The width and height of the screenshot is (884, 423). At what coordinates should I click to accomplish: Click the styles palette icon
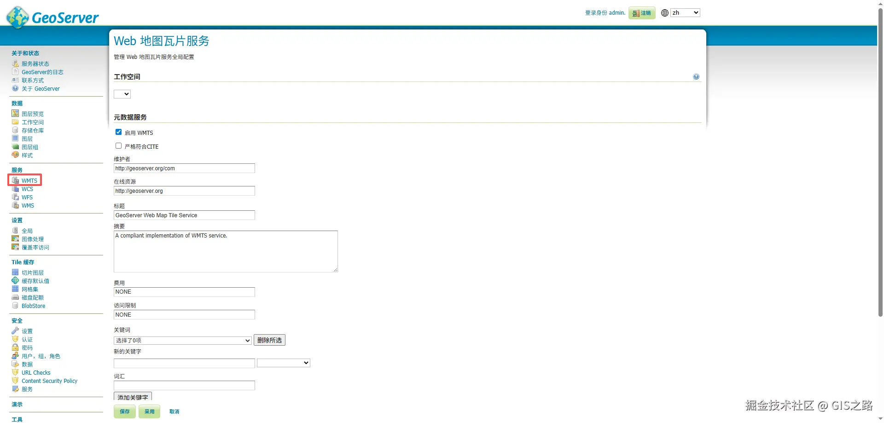[x=15, y=155]
